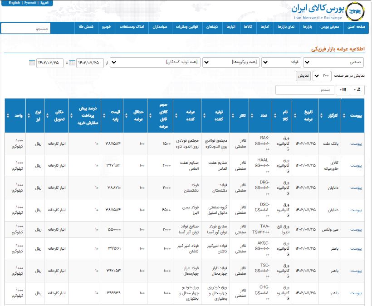Open the فولاد group dropdown
372x306 pixels.
281,63
